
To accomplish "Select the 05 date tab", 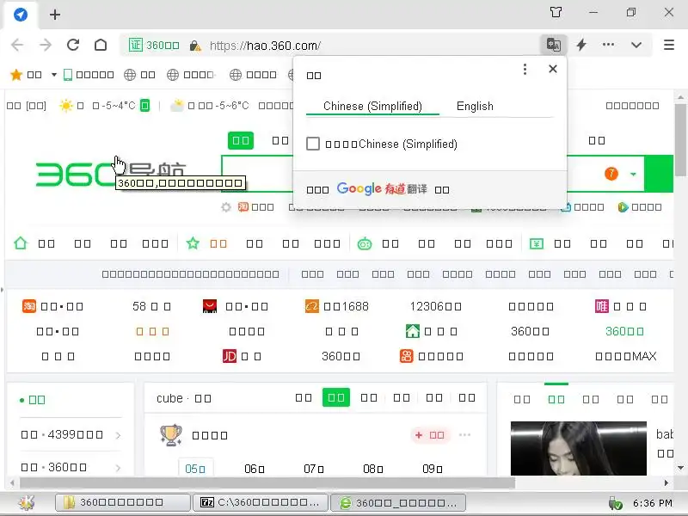I will [x=195, y=468].
